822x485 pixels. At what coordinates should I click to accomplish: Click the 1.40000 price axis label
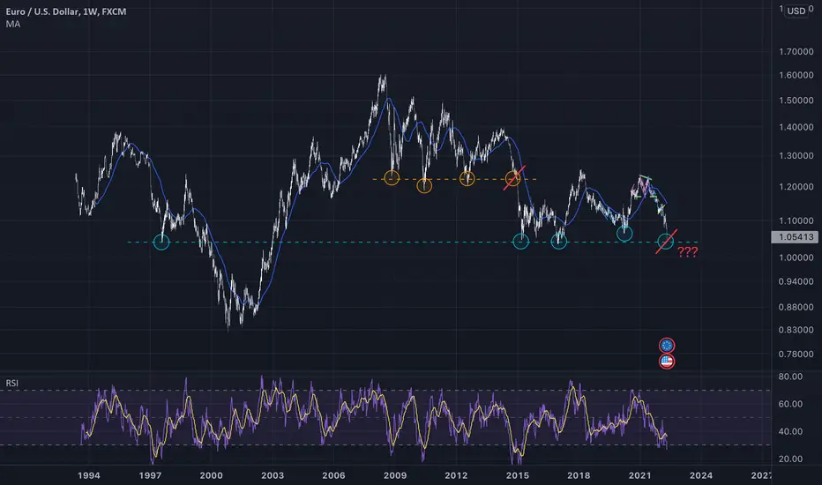796,127
